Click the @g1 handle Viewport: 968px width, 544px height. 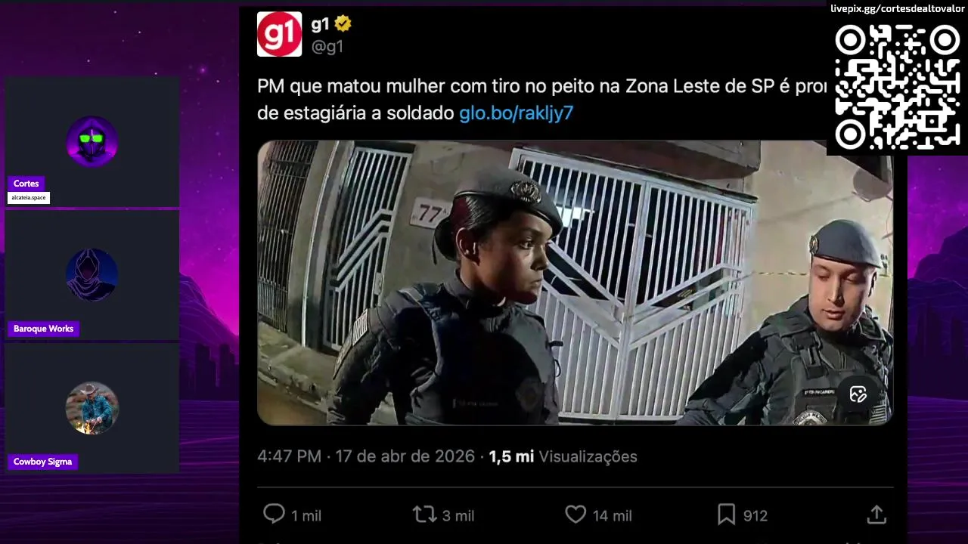(x=327, y=47)
